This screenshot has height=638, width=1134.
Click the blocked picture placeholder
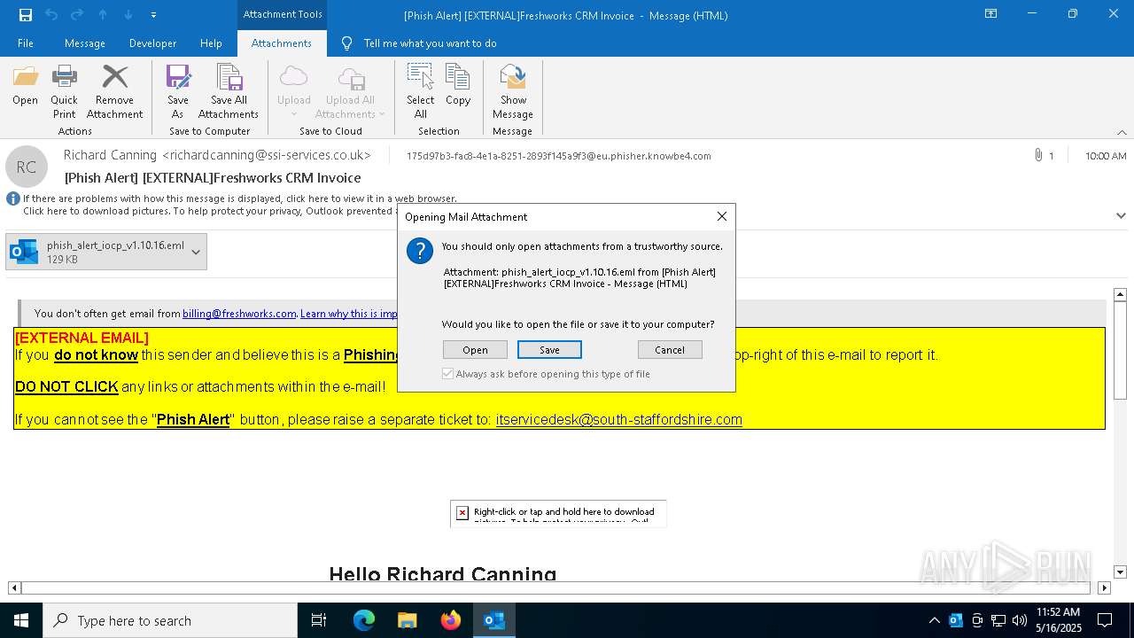point(558,514)
